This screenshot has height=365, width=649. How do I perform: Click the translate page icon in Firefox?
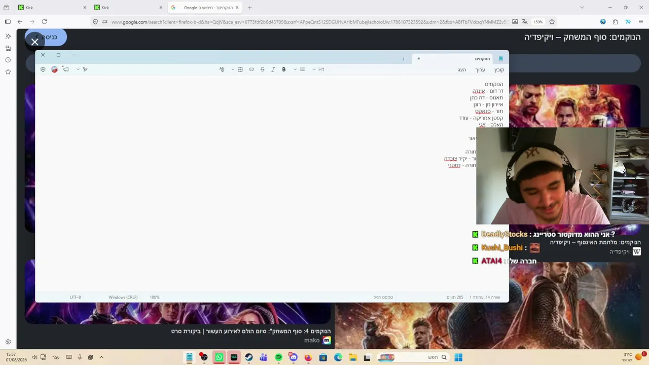tap(525, 22)
